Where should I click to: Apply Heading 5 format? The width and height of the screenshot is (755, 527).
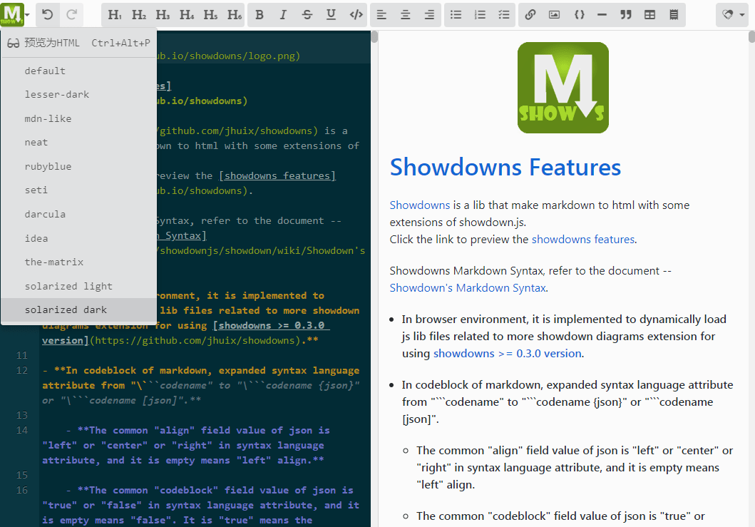click(210, 14)
